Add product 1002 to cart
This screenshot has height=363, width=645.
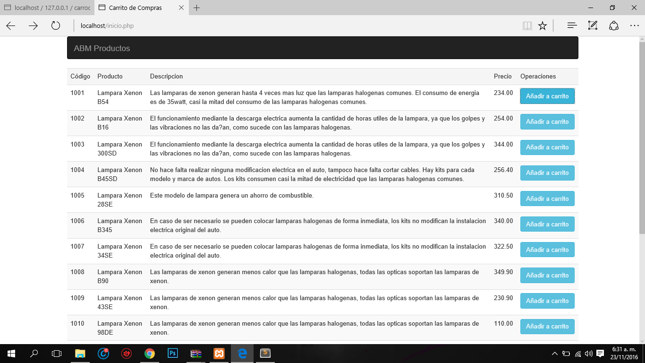click(547, 121)
